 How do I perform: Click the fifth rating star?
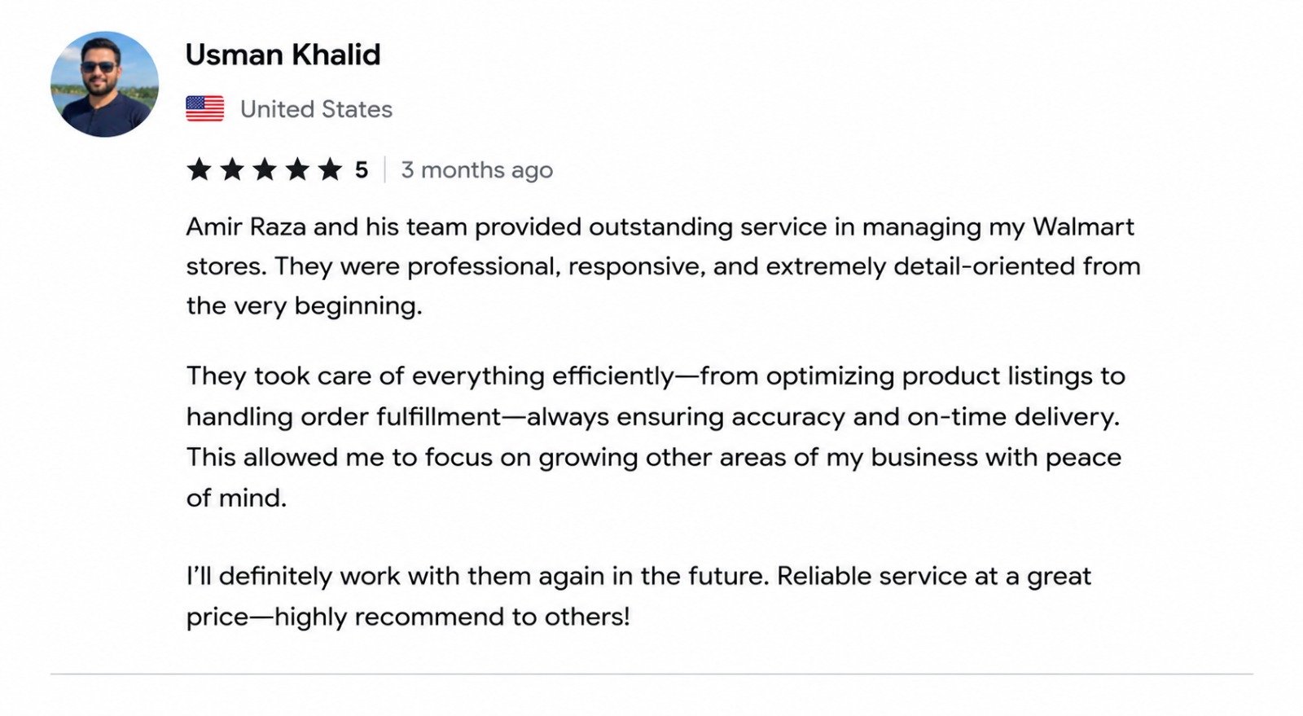coord(330,169)
